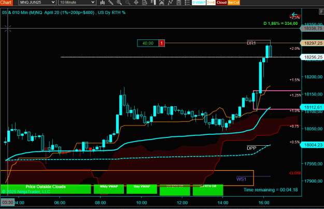This screenshot has width=324, height=209.
Task: Select the 18297,25 order price marker
Action: pos(313,43)
